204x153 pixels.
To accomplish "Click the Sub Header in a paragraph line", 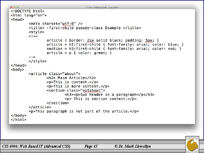I will point(110,94).
